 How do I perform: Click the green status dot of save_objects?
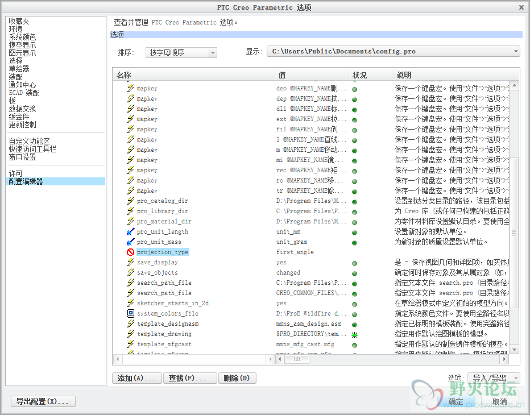tap(354, 274)
